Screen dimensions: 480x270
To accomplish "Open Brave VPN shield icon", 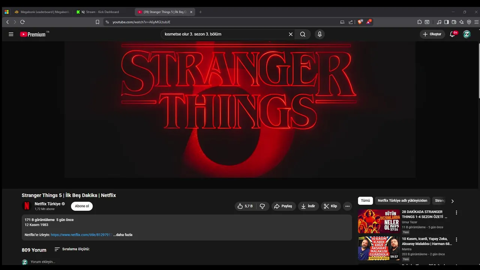I will tap(469, 22).
